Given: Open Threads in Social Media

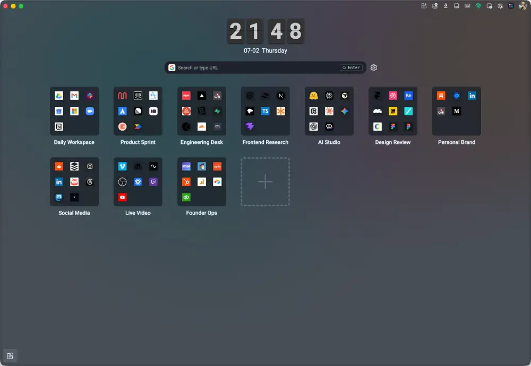Looking at the screenshot, I should pos(90,182).
